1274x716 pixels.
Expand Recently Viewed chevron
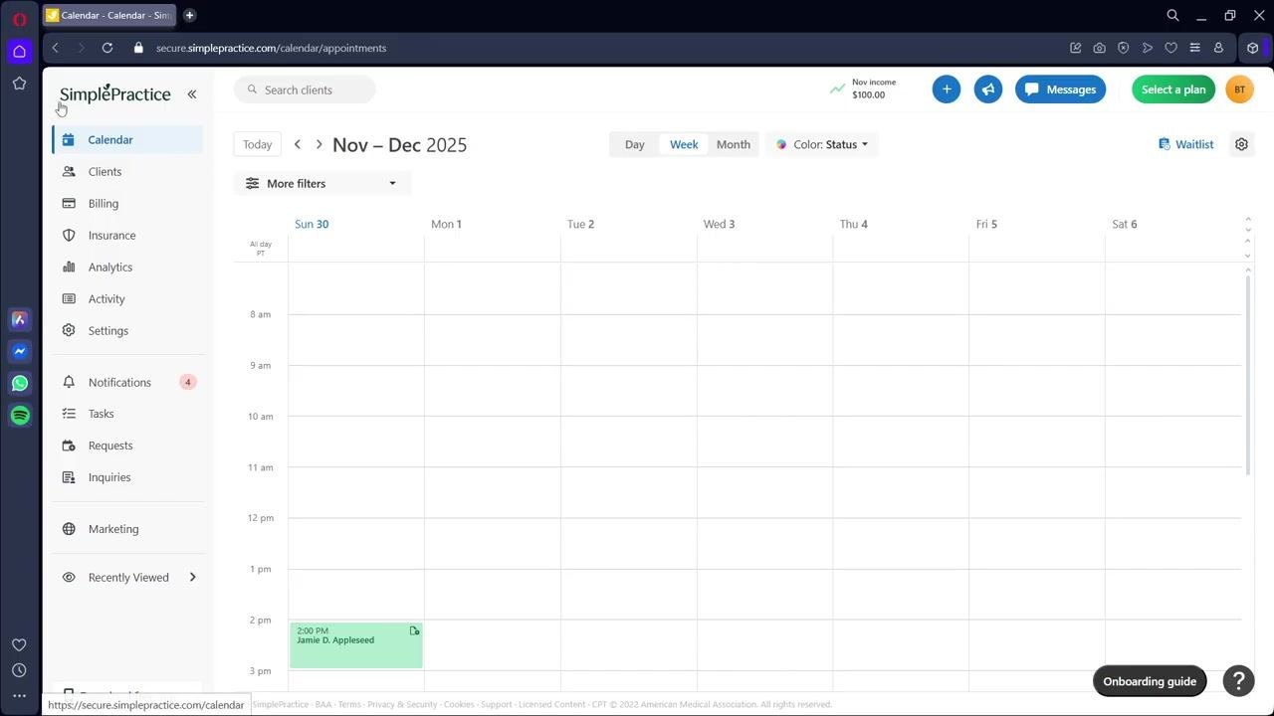coord(192,577)
